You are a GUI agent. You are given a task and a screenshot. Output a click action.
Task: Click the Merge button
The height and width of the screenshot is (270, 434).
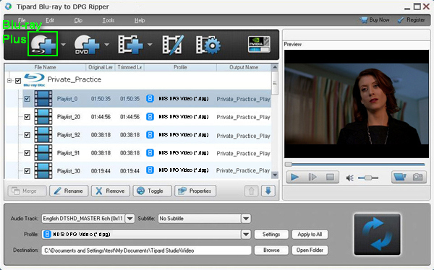tap(27, 191)
